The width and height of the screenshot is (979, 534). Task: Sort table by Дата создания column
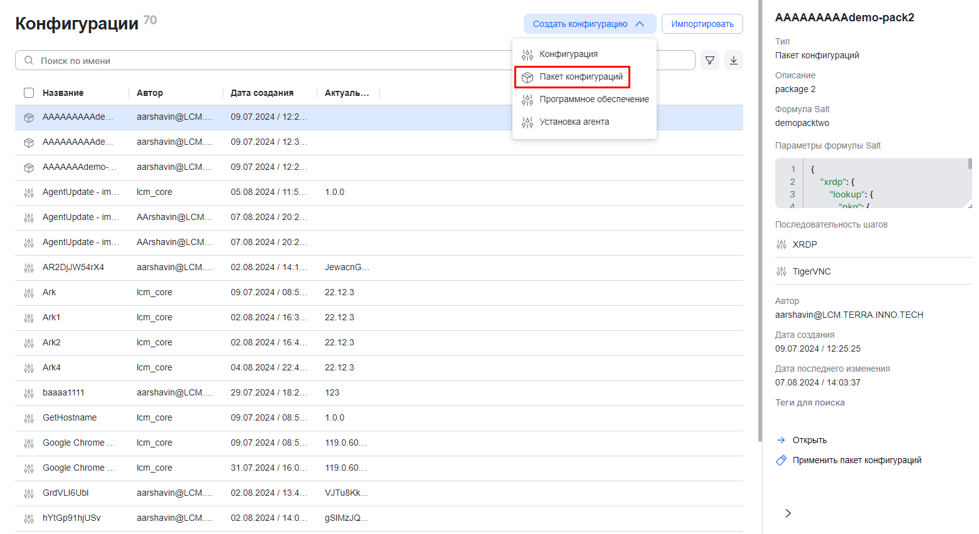click(x=262, y=93)
